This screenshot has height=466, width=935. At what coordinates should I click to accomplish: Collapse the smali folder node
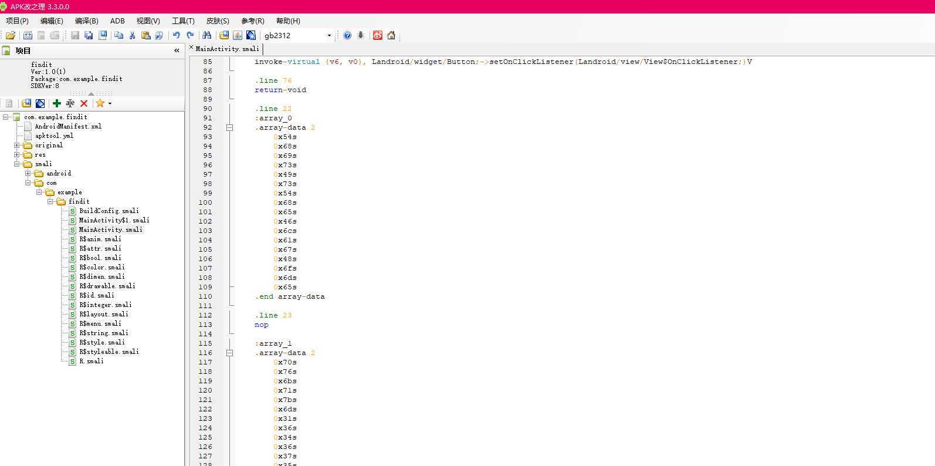click(x=17, y=164)
